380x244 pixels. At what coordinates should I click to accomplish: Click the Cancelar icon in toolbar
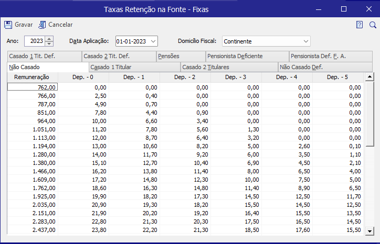(x=42, y=25)
